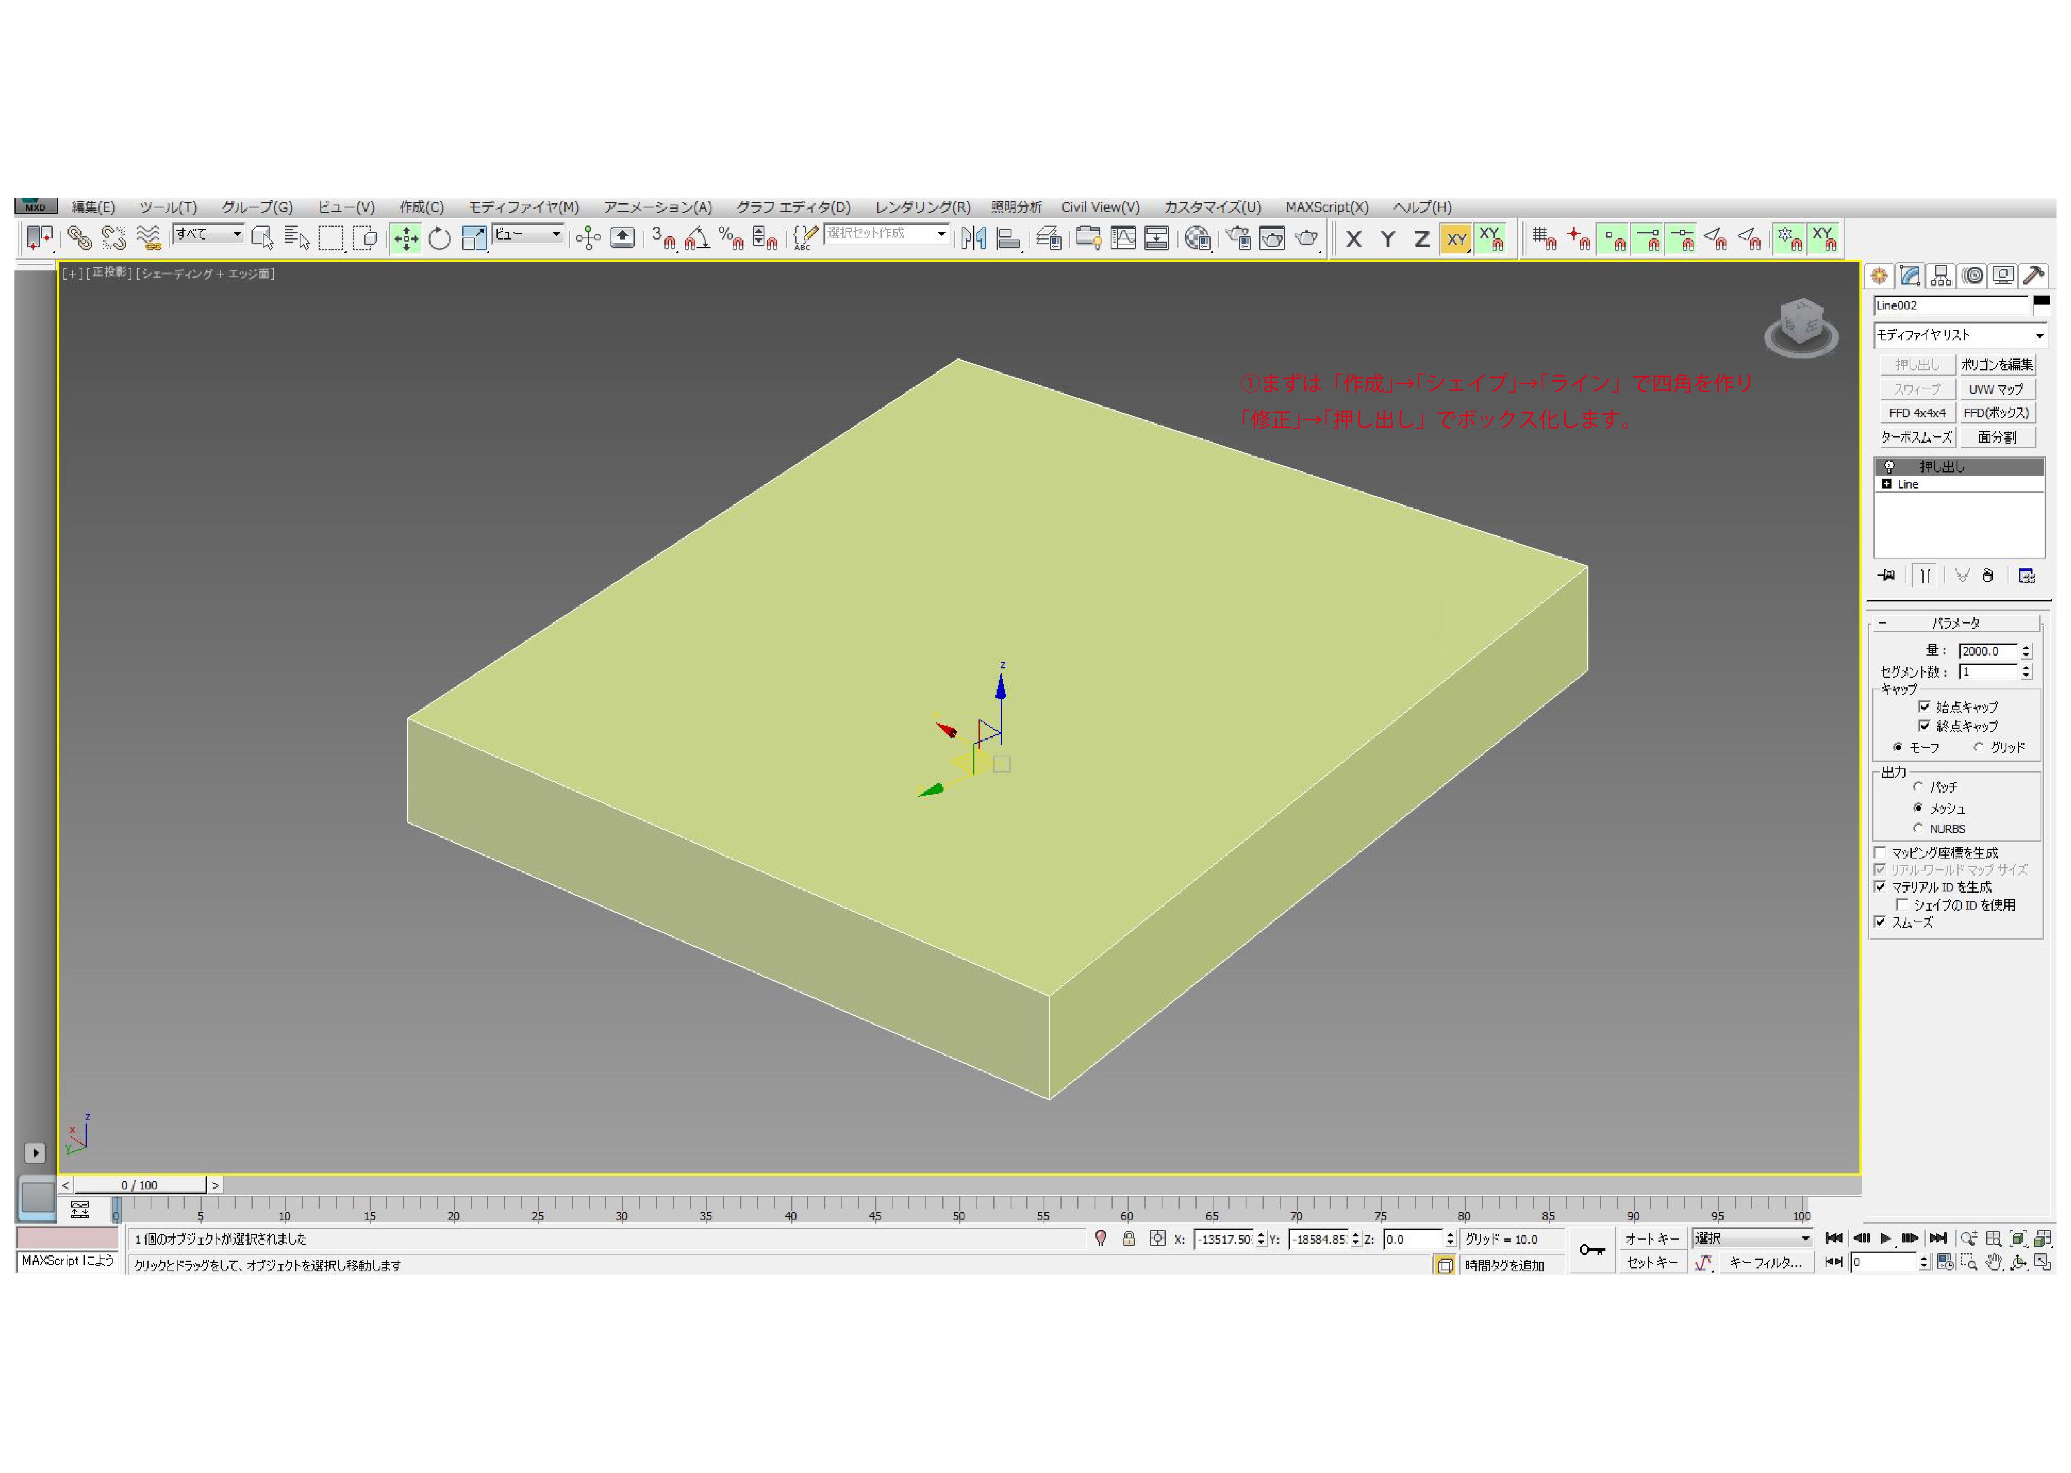
Task: Expand the Line item in modifier stack
Action: click(1887, 484)
